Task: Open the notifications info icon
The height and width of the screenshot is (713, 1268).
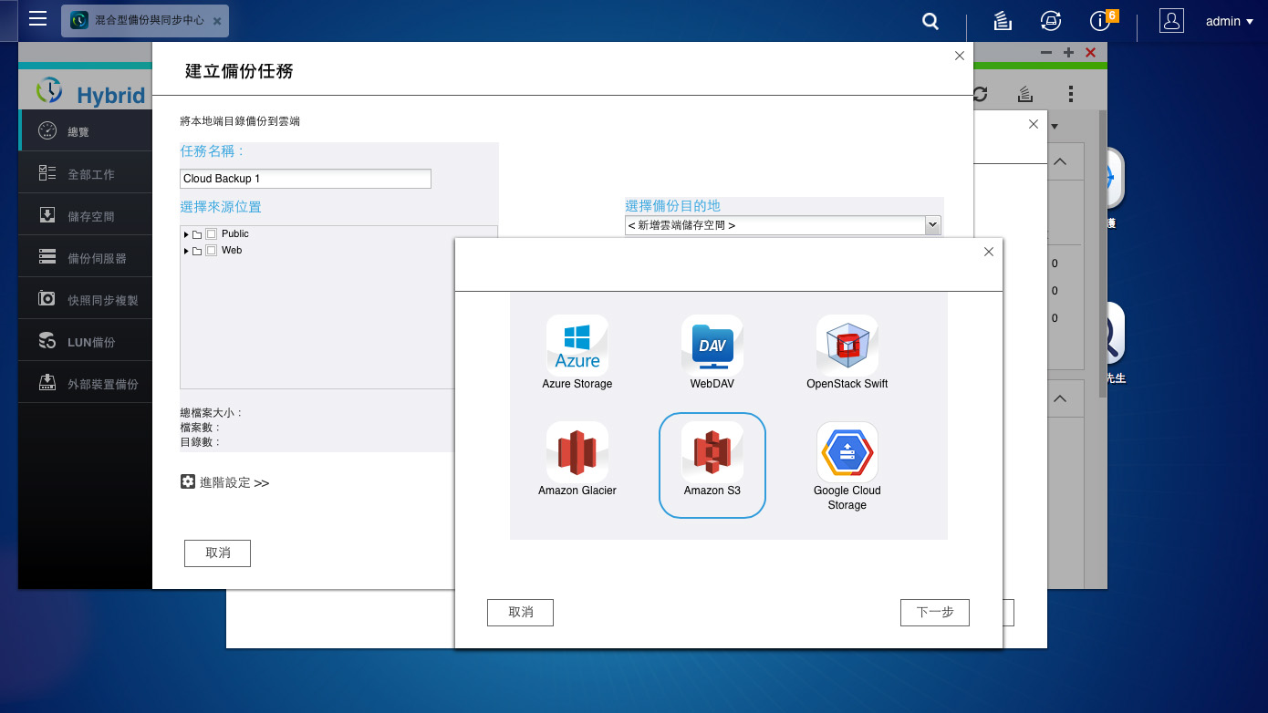Action: pos(1100,21)
